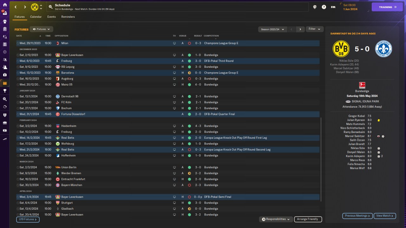
Task: Open the Inbox with unread badge
Action: coord(5,14)
